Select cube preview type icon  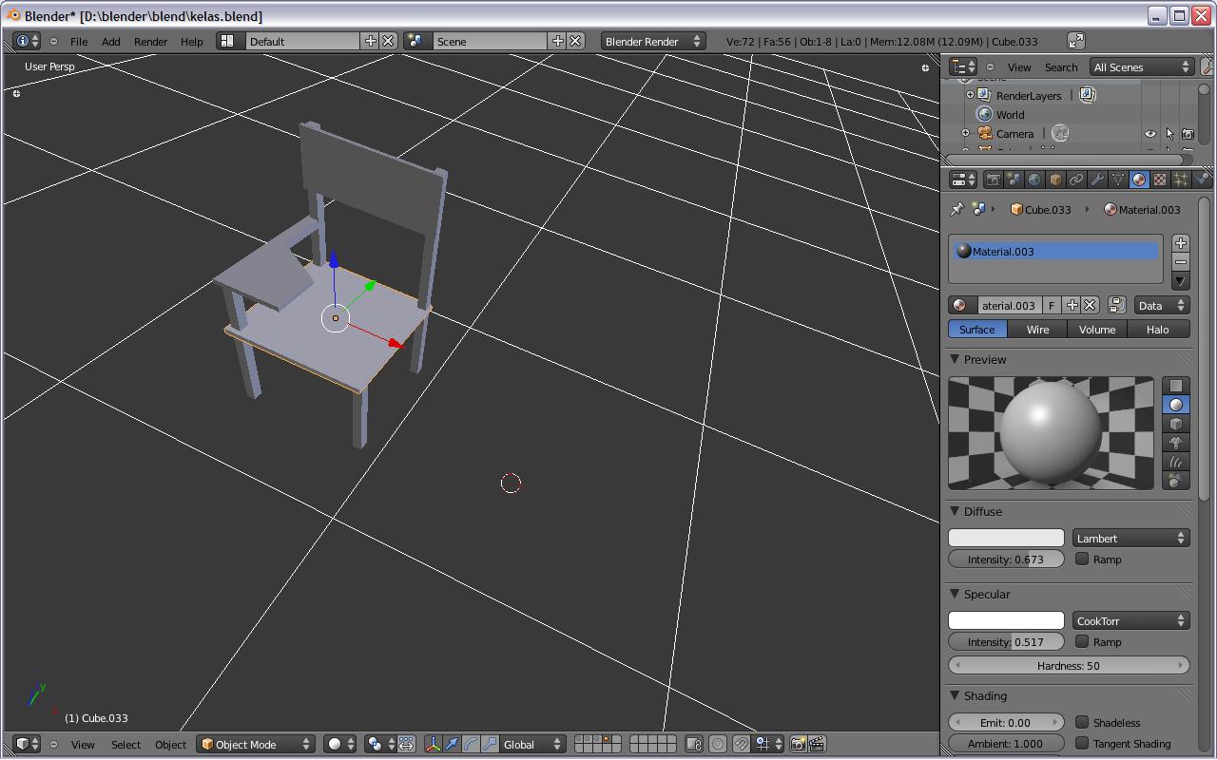(x=1176, y=424)
